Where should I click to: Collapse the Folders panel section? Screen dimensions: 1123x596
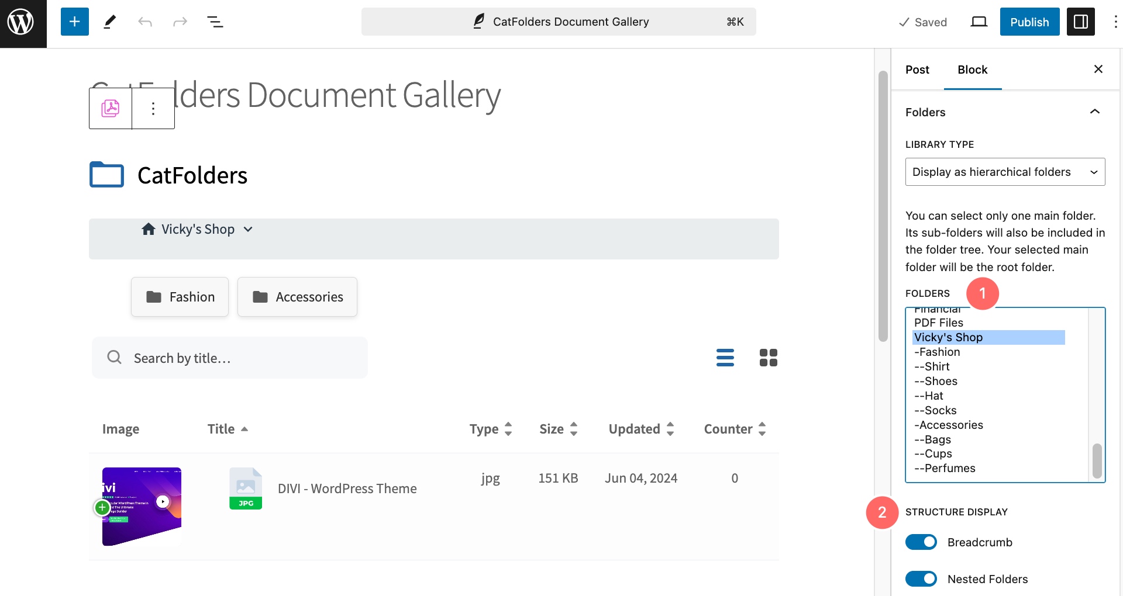click(x=1094, y=112)
